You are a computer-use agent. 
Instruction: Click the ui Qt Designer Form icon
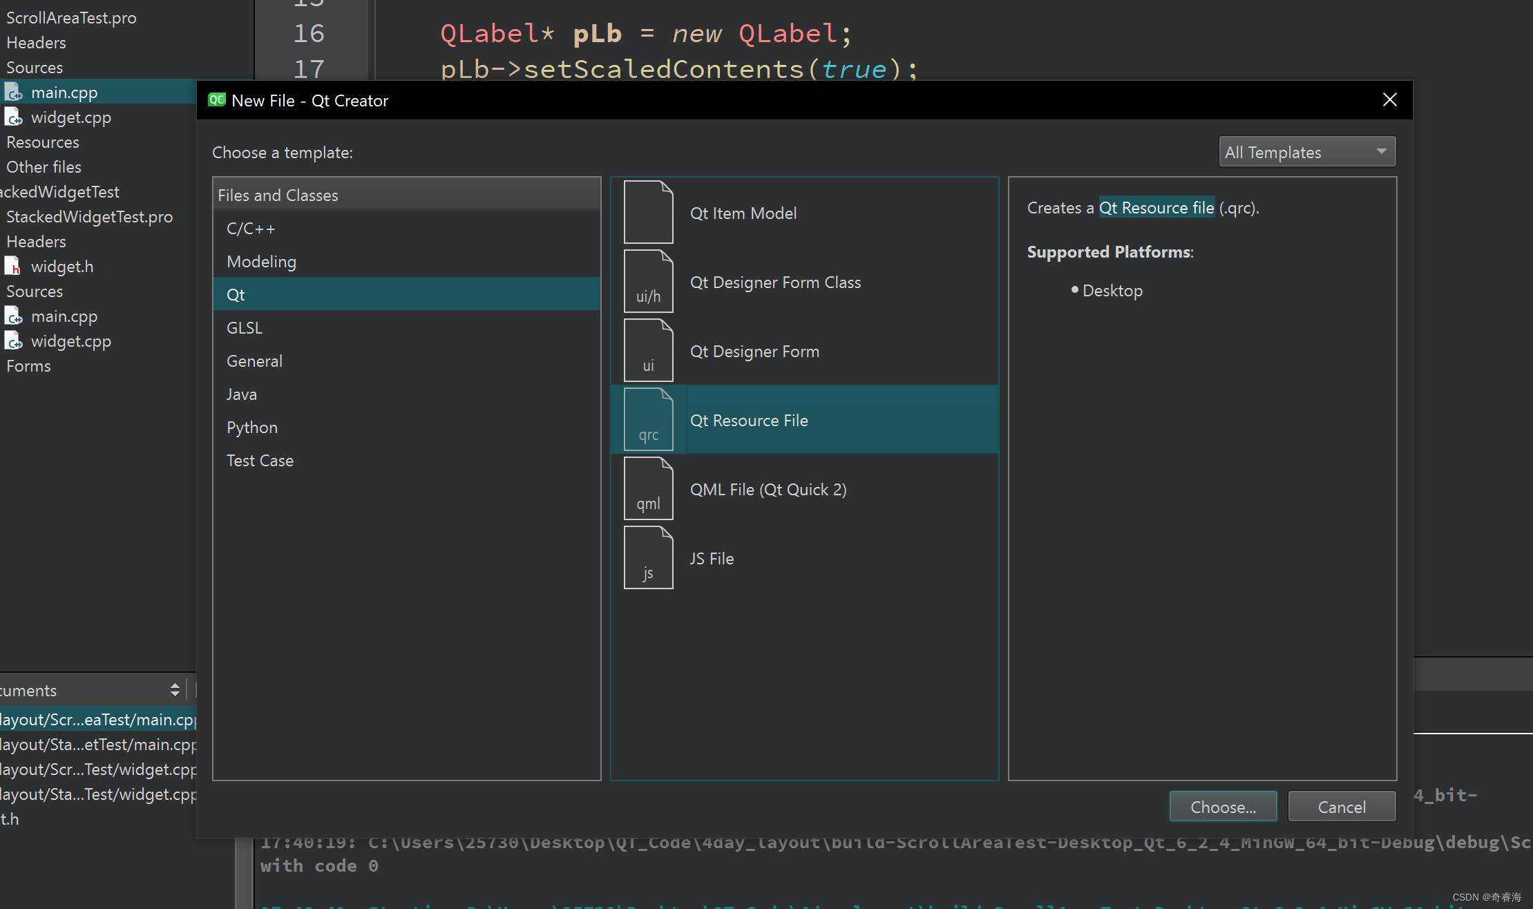point(648,350)
